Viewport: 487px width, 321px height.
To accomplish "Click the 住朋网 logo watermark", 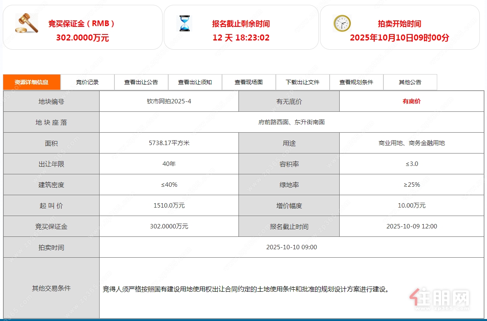I will point(440,299).
